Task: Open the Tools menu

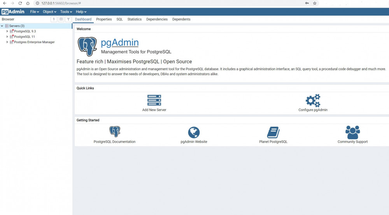Action: coord(66,12)
